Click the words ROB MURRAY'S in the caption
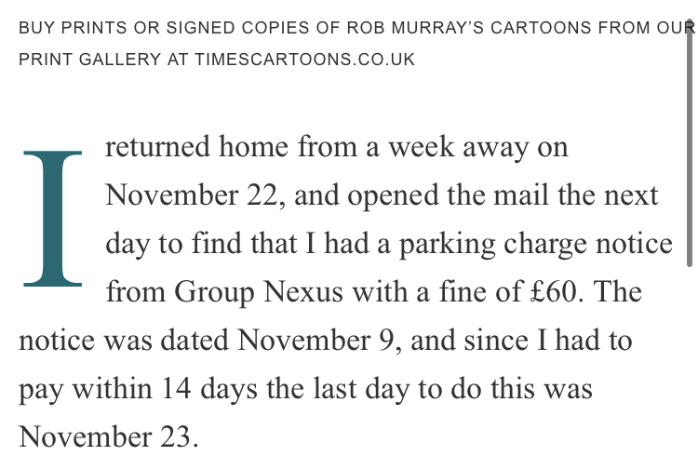The height and width of the screenshot is (469, 698). click(415, 28)
